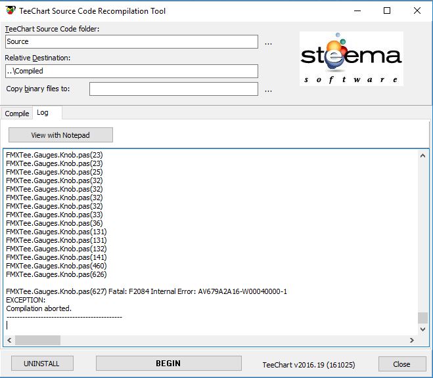
Task: Click the 'TeeChart Source Code folder:' label
Action: pos(52,29)
